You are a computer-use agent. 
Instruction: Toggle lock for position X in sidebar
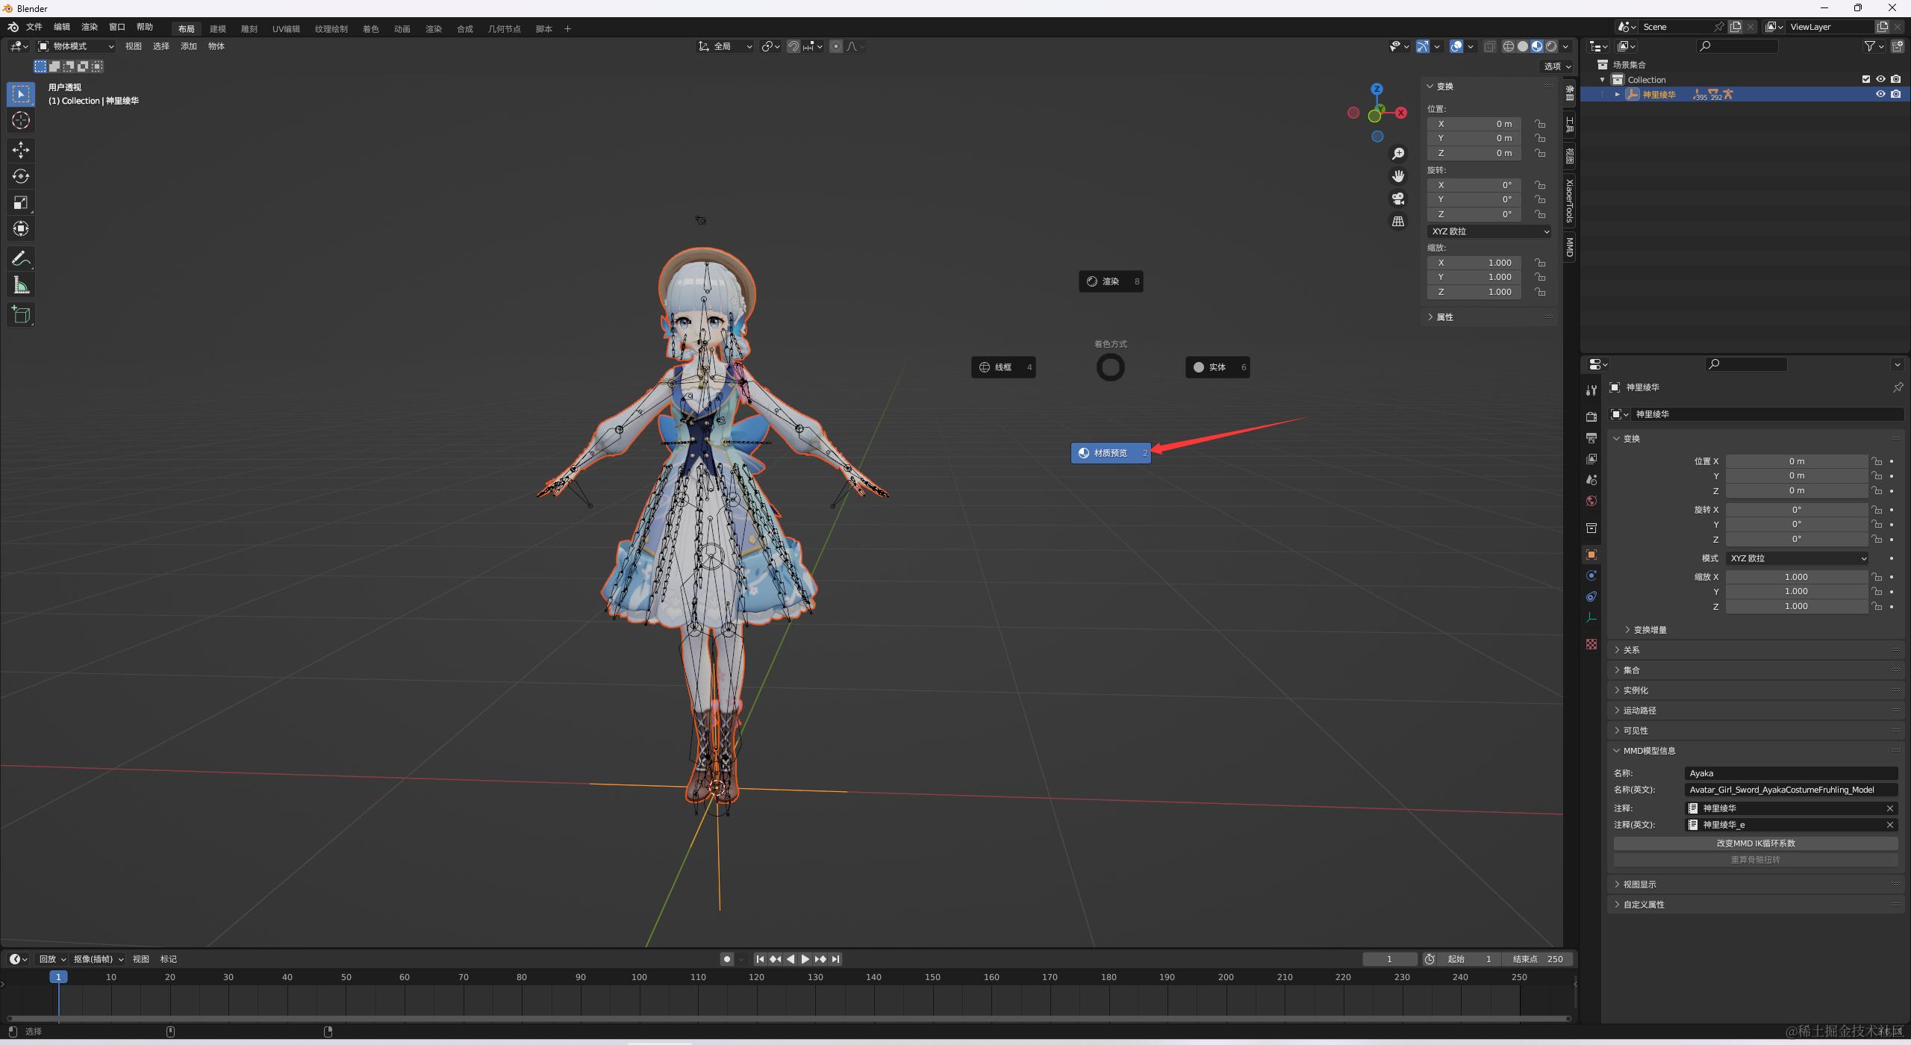[1540, 124]
